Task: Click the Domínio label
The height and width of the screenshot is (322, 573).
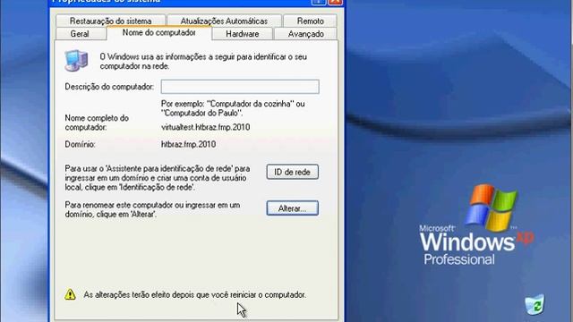Action: tap(80, 144)
